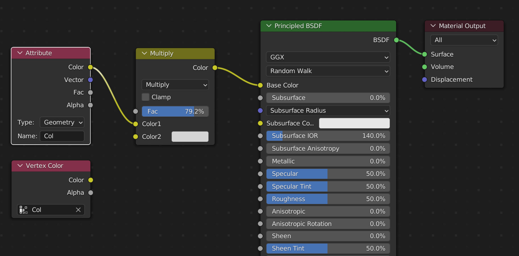Open the Multiply blend mode dropdown
Screen dimensions: 519x256
(175, 85)
